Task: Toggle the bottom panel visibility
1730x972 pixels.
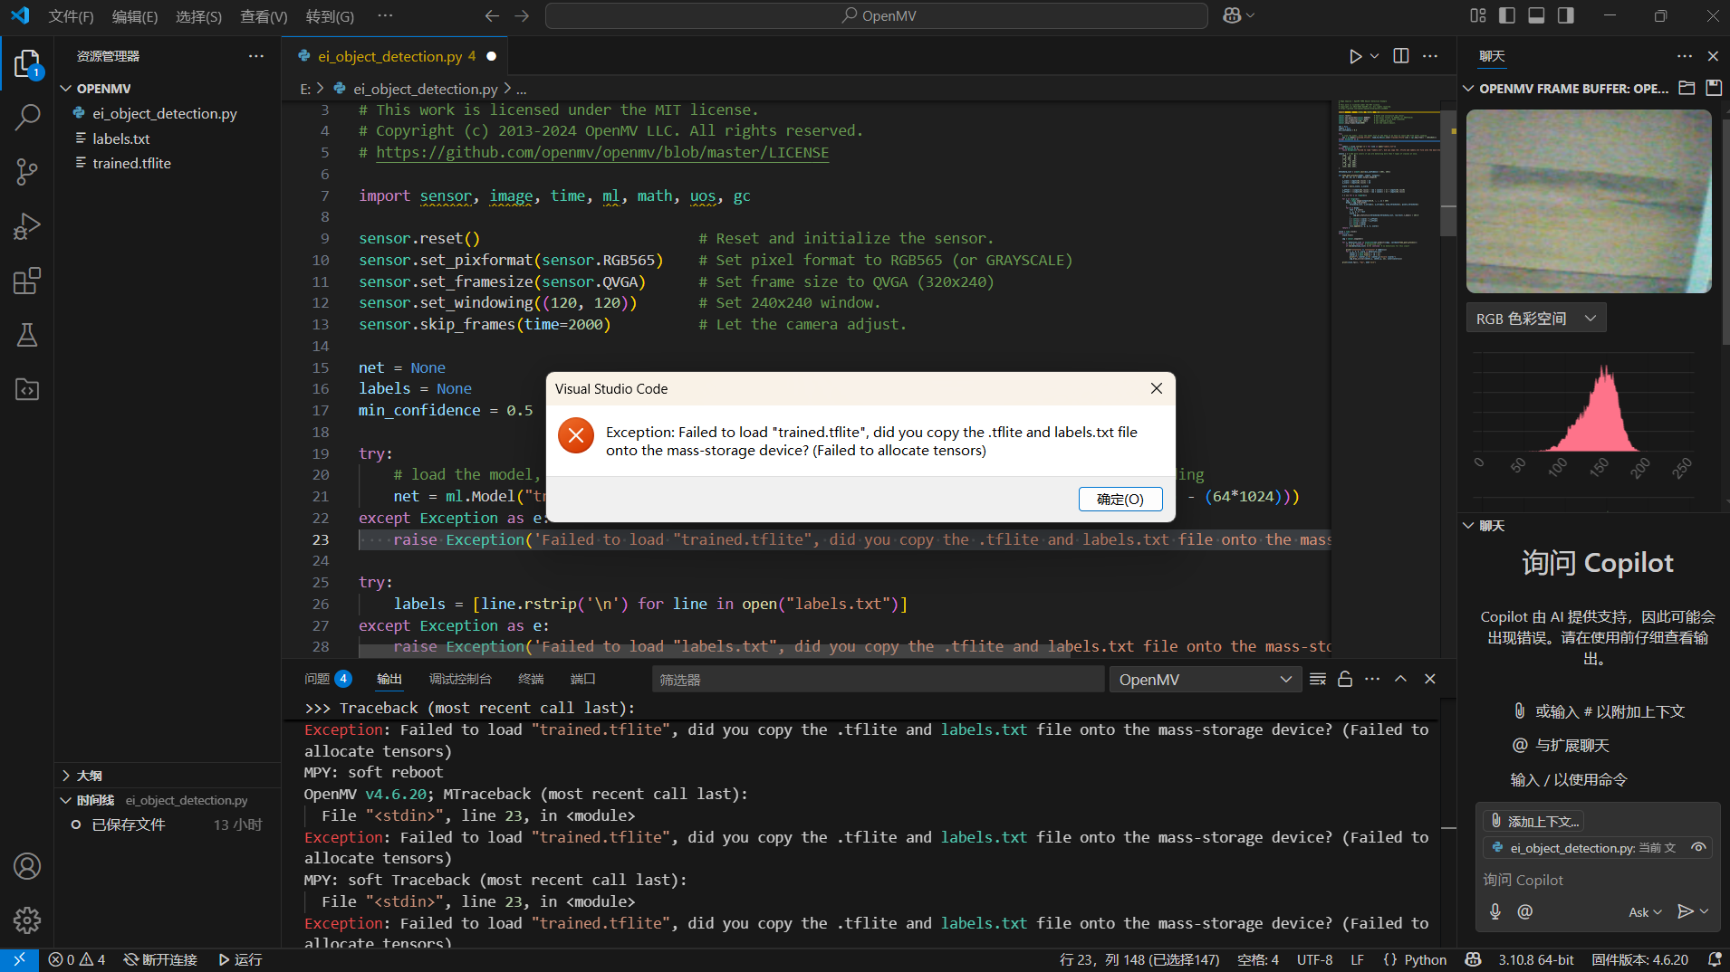Action: pyautogui.click(x=1536, y=15)
